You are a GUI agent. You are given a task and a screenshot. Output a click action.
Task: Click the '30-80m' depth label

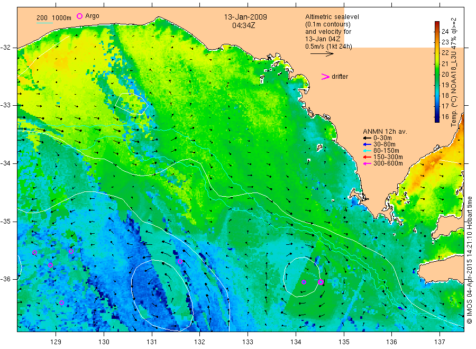pyautogui.click(x=385, y=144)
